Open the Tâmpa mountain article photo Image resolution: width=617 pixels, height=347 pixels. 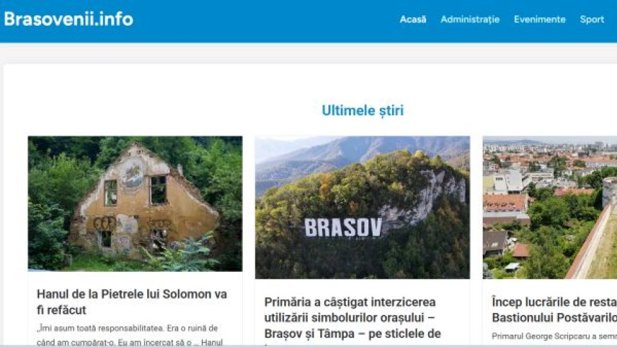pos(362,208)
